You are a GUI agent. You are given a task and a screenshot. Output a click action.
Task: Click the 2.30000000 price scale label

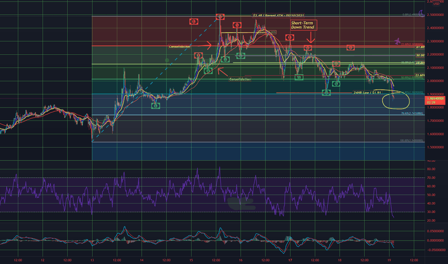click(436, 41)
